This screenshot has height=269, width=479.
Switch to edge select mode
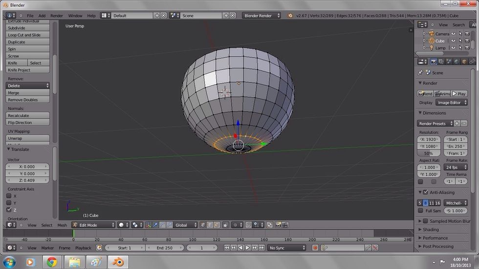(210, 225)
